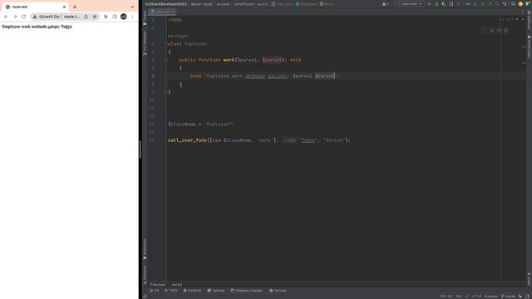532x299 pixels.
Task: Run with coverage in PhpStorm toolbar
Action: click(444, 4)
